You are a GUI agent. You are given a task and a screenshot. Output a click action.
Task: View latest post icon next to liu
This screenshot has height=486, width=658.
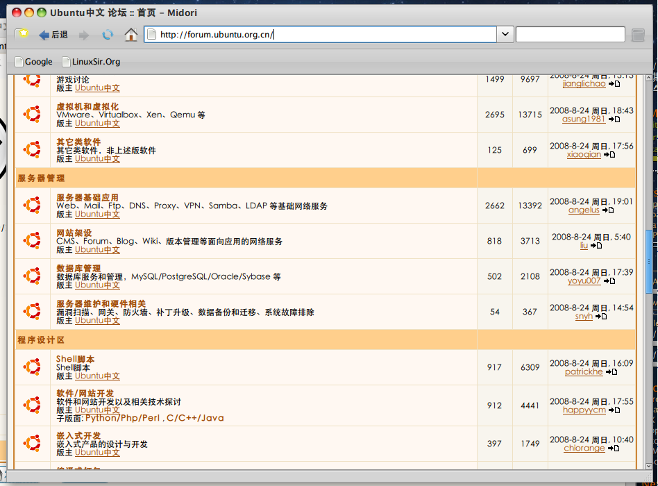point(596,246)
